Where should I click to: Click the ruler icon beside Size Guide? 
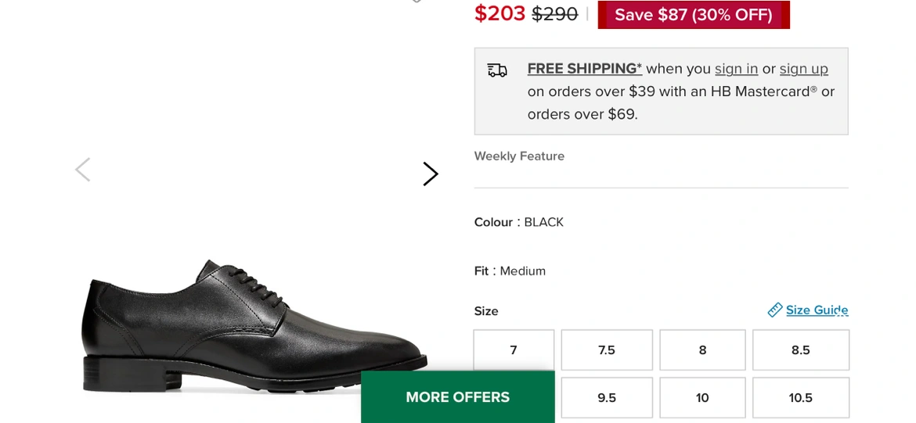[x=775, y=310]
